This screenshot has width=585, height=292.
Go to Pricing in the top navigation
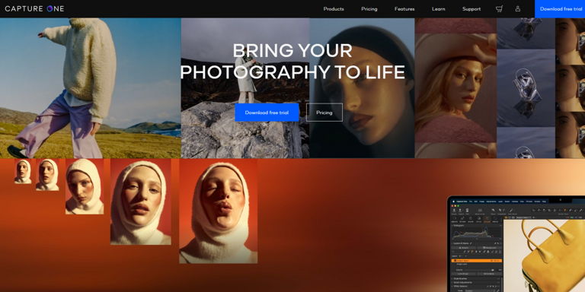point(369,9)
